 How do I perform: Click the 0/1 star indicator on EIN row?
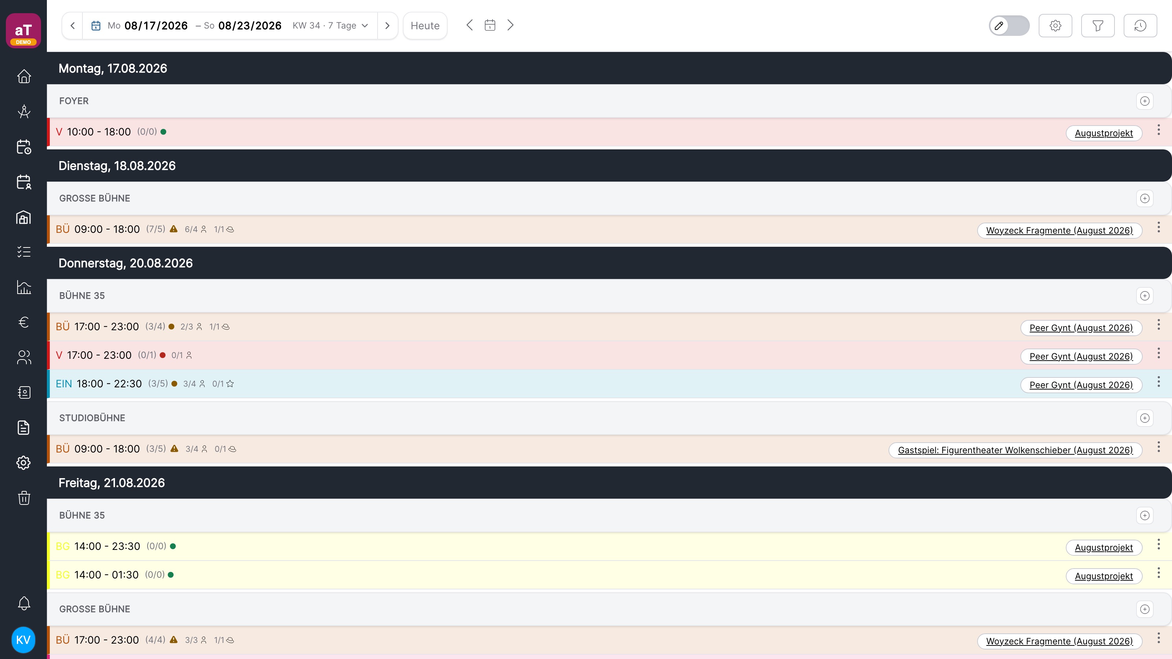click(x=223, y=384)
